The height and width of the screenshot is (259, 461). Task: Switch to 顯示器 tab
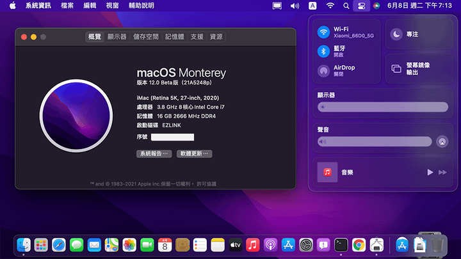tap(117, 36)
